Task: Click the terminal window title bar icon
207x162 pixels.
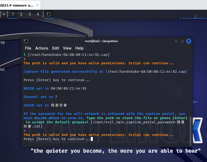Action: [x=26, y=41]
